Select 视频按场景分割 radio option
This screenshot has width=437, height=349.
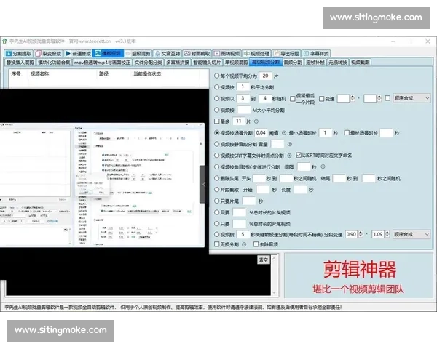pyautogui.click(x=216, y=133)
